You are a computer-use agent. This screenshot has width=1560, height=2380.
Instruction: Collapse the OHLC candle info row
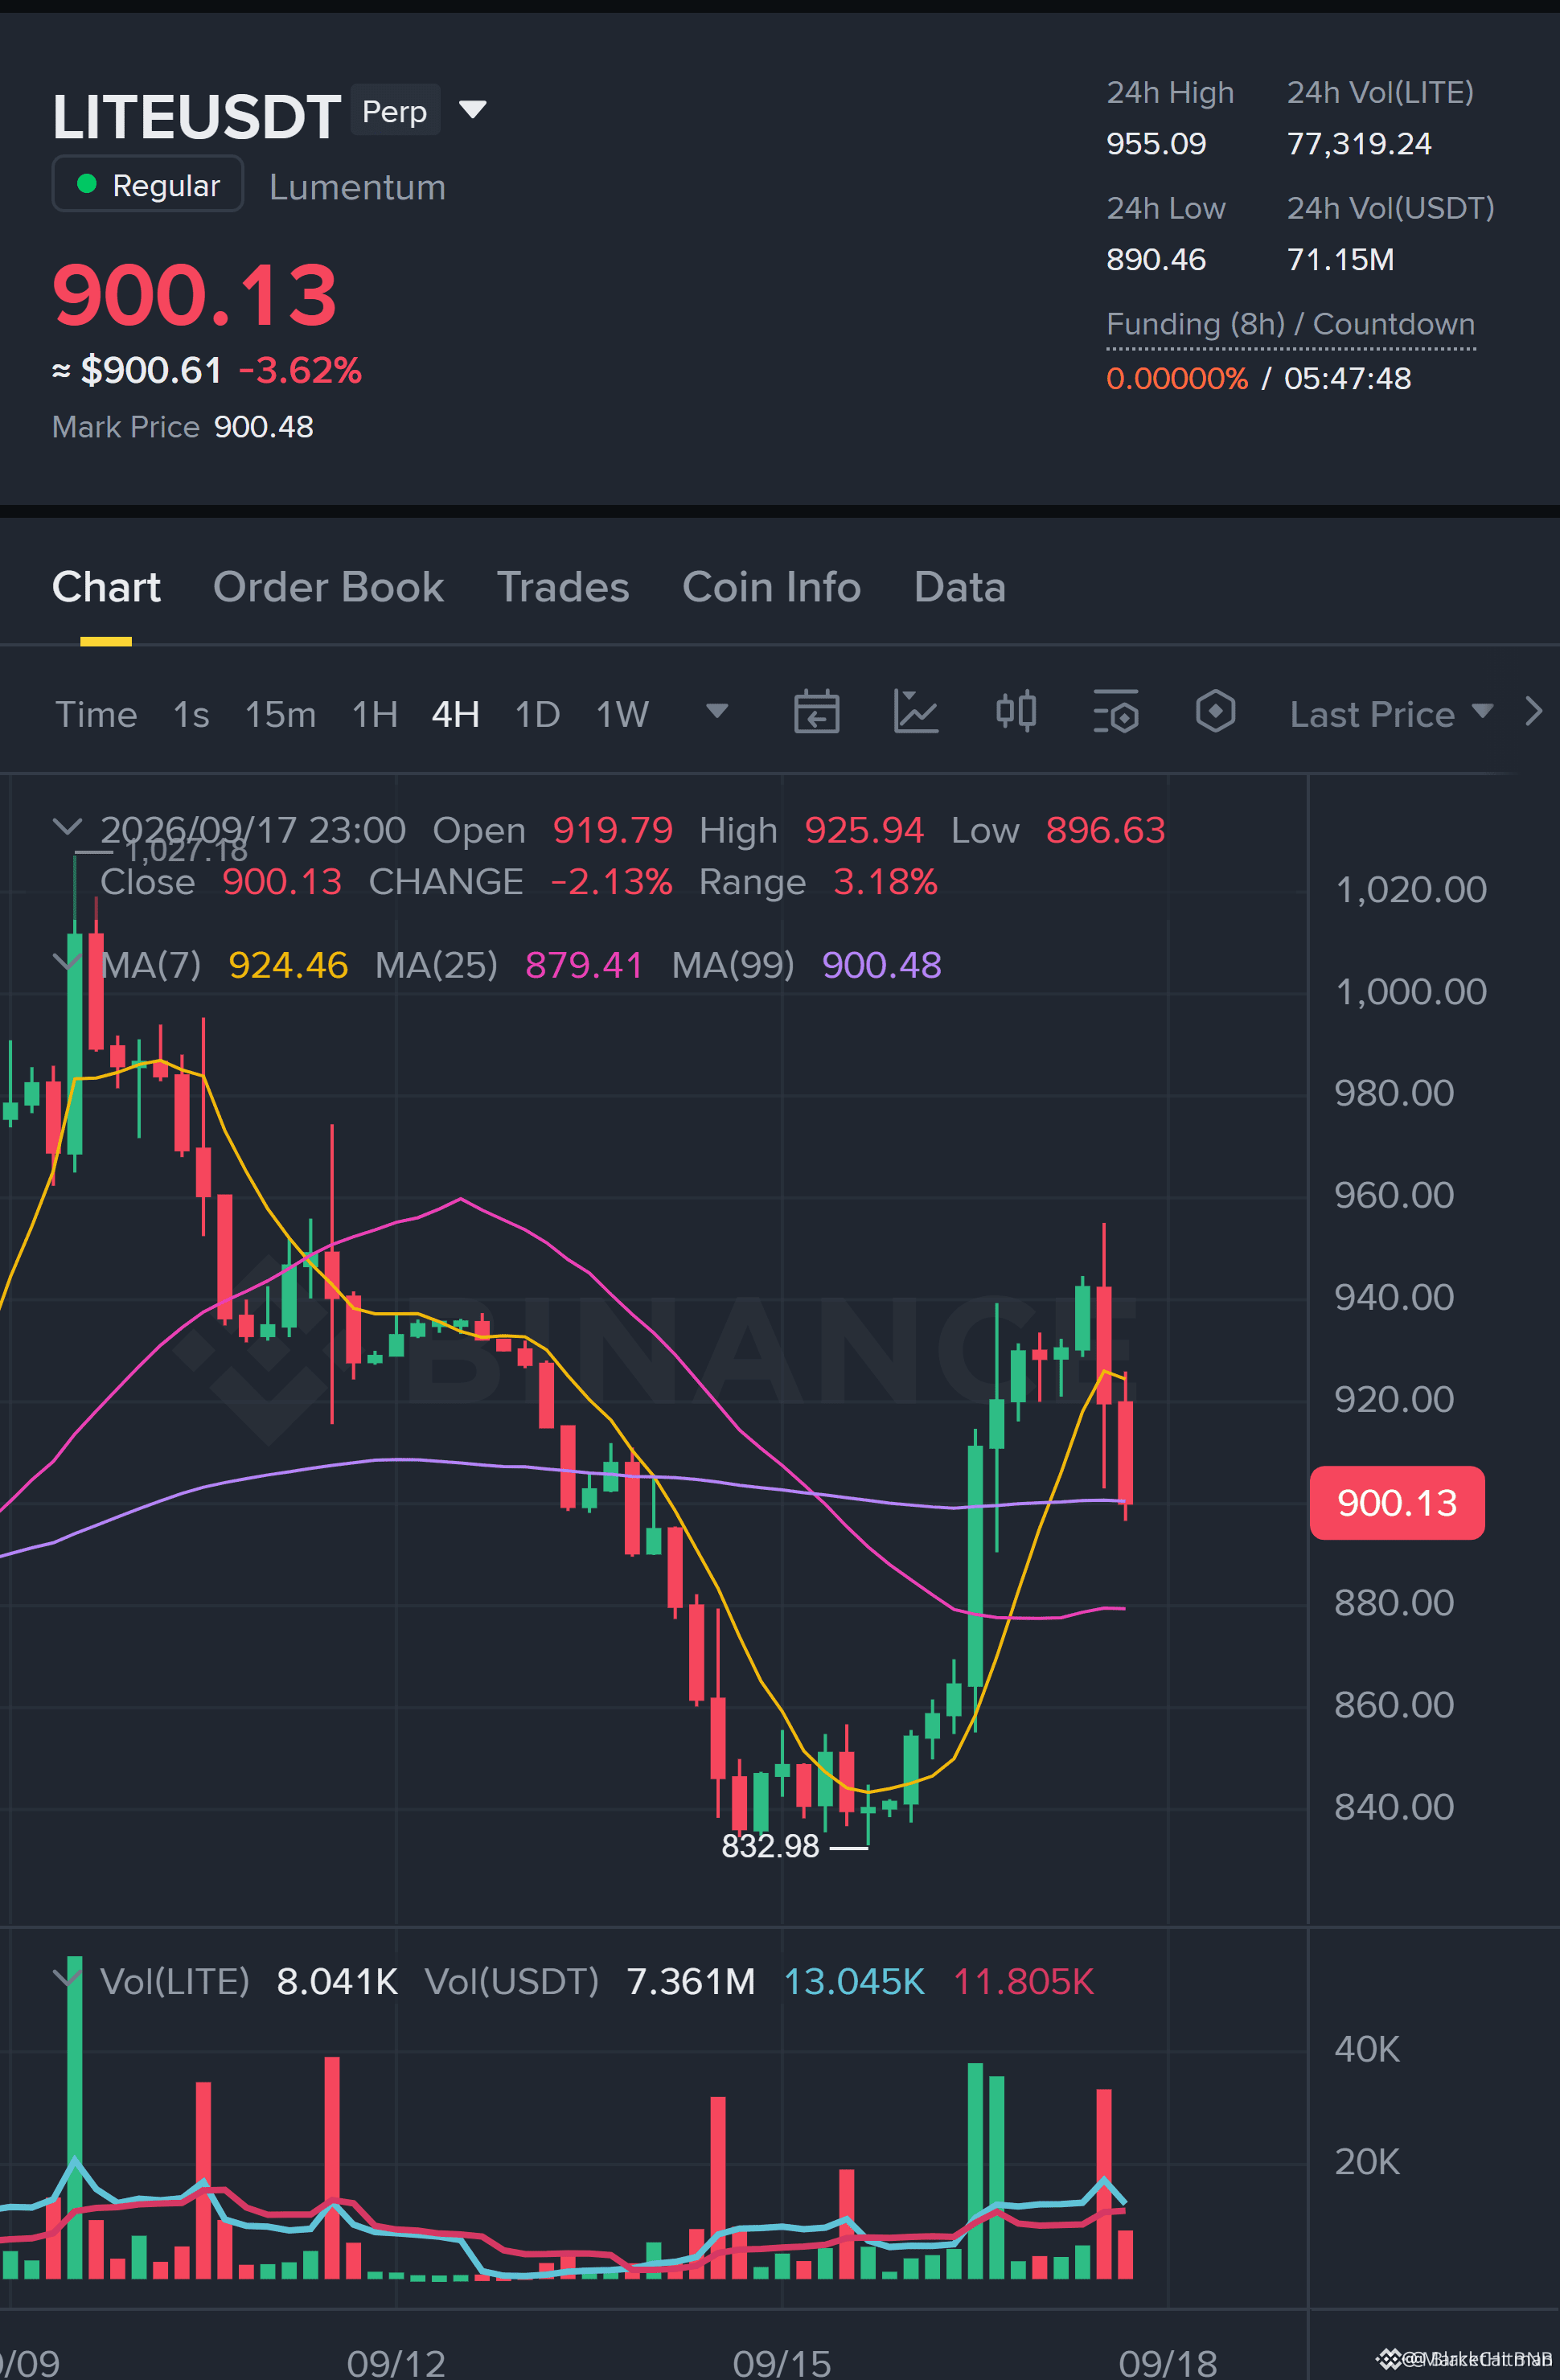(66, 827)
